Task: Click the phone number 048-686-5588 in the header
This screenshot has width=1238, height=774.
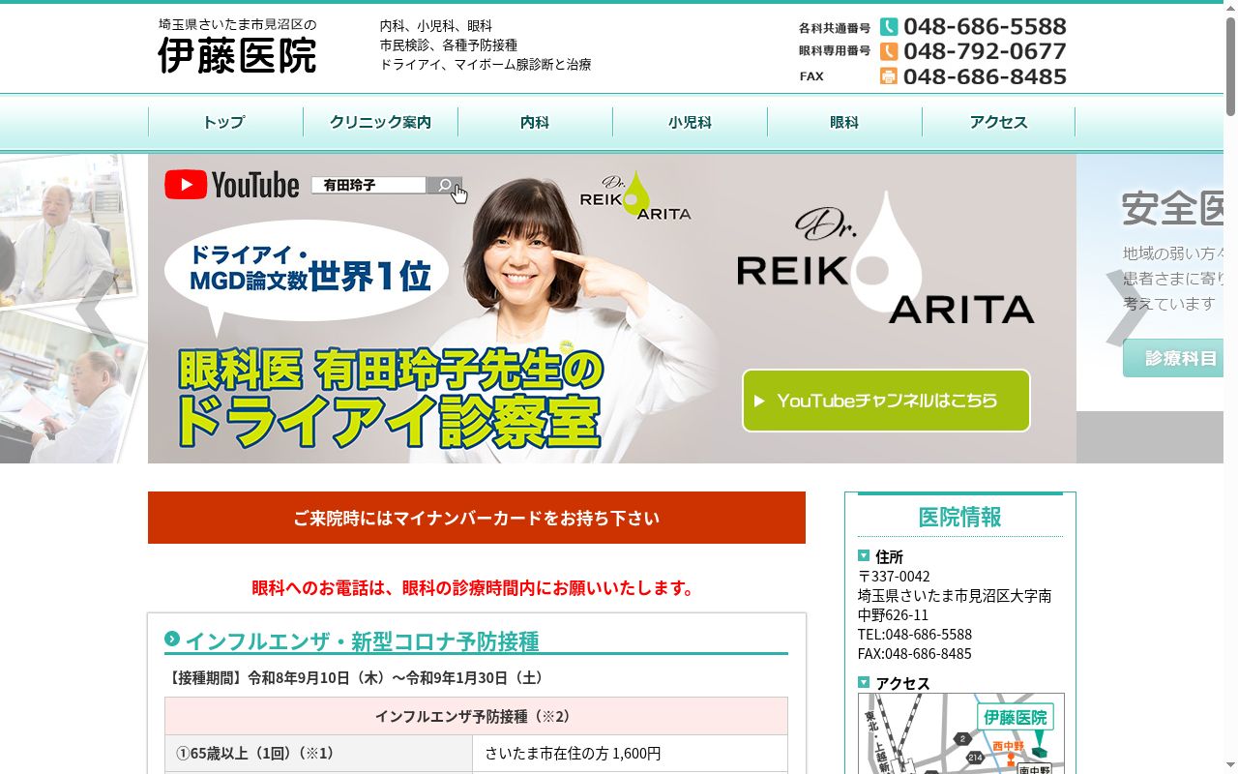Action: (985, 27)
